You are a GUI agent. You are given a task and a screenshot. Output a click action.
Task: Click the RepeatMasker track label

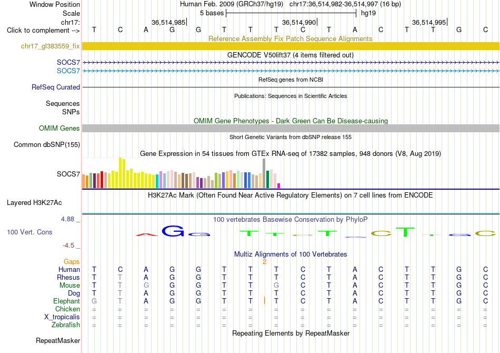pyautogui.click(x=58, y=340)
